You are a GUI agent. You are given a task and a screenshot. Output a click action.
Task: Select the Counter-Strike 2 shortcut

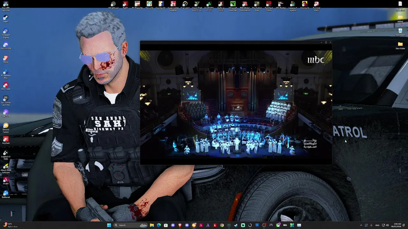pos(161,6)
